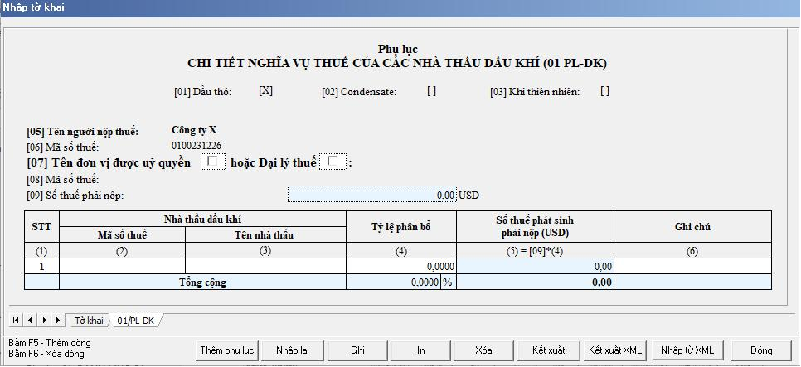Image resolution: width=801 pixels, height=367 pixels.
Task: Click the 'Thêm phụ lục' button
Action: 226,350
